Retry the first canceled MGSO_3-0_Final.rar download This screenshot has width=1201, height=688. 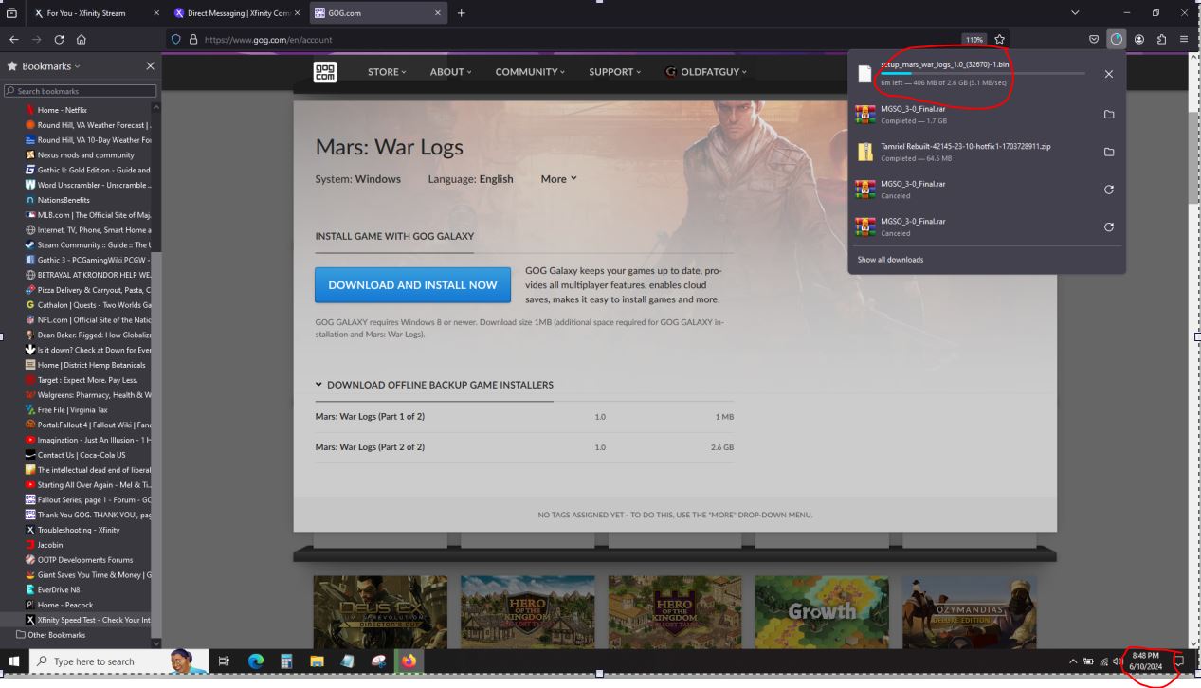(x=1109, y=190)
